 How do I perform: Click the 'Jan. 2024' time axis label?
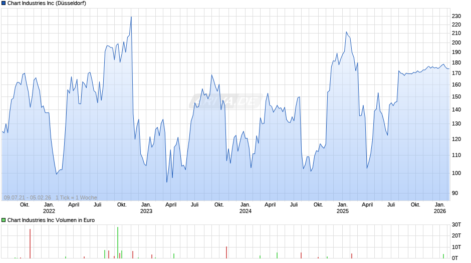(246, 208)
